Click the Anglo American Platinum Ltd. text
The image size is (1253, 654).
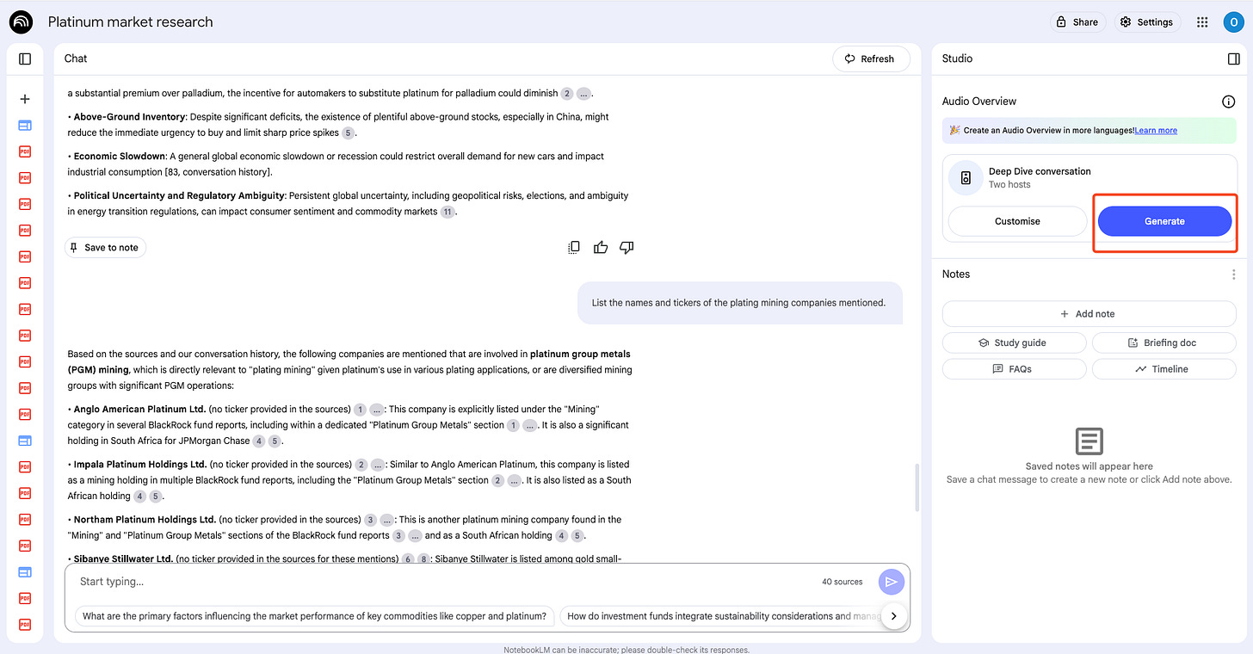pos(139,410)
